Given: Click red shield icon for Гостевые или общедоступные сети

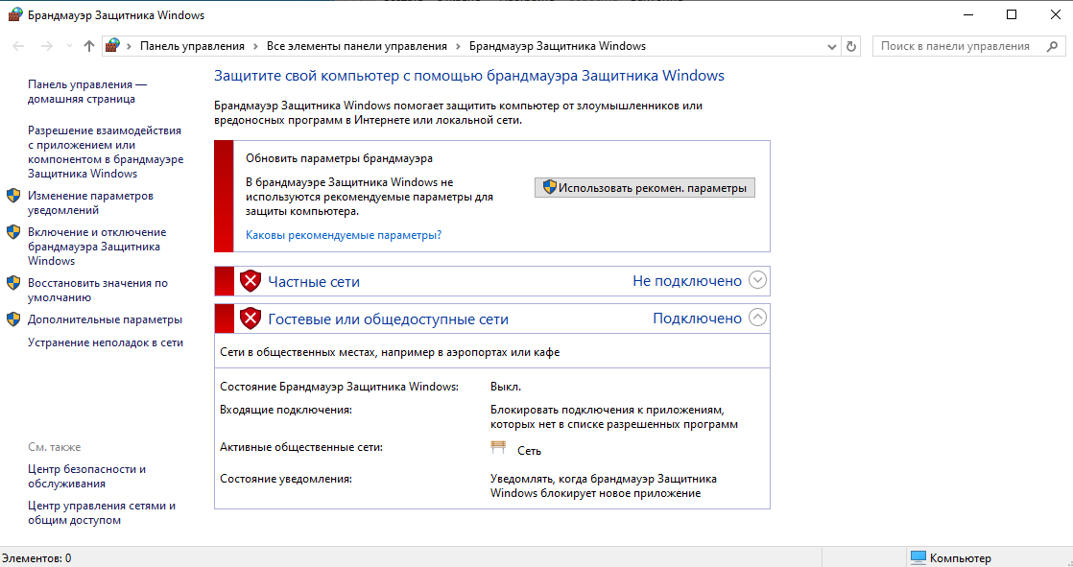Looking at the screenshot, I should [250, 319].
